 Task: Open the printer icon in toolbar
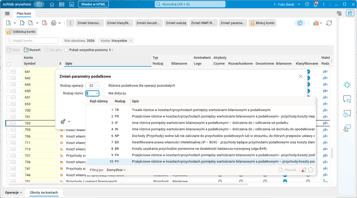[54, 23]
